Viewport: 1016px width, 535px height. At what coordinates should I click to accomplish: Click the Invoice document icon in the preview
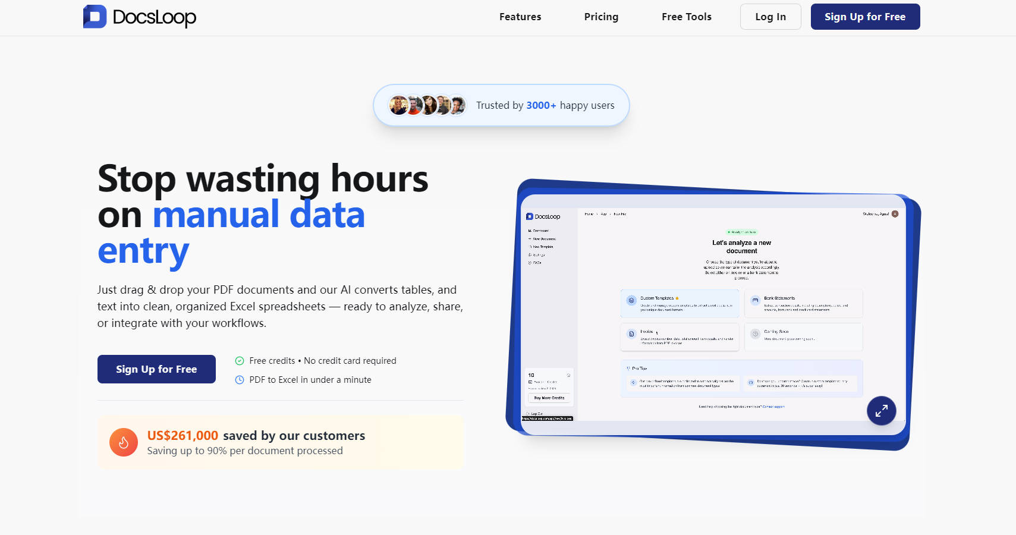(x=631, y=334)
